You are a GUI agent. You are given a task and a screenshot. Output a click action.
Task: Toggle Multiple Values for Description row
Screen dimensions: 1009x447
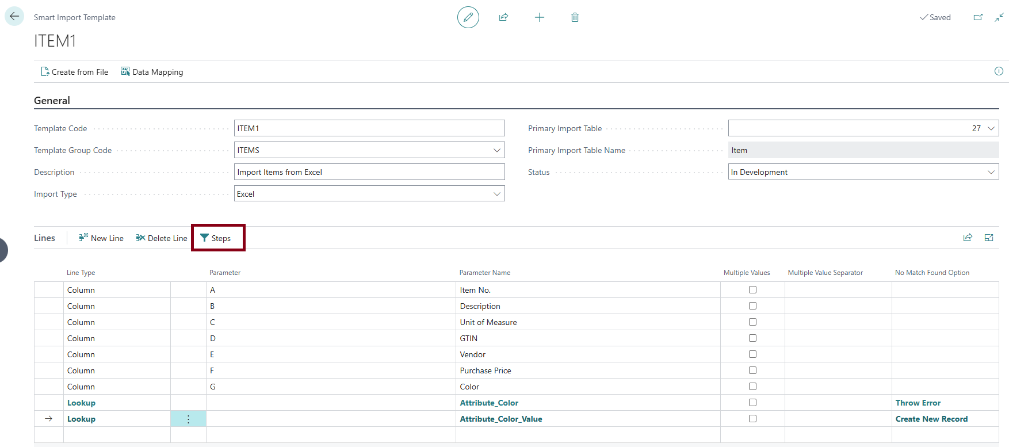[x=752, y=306]
